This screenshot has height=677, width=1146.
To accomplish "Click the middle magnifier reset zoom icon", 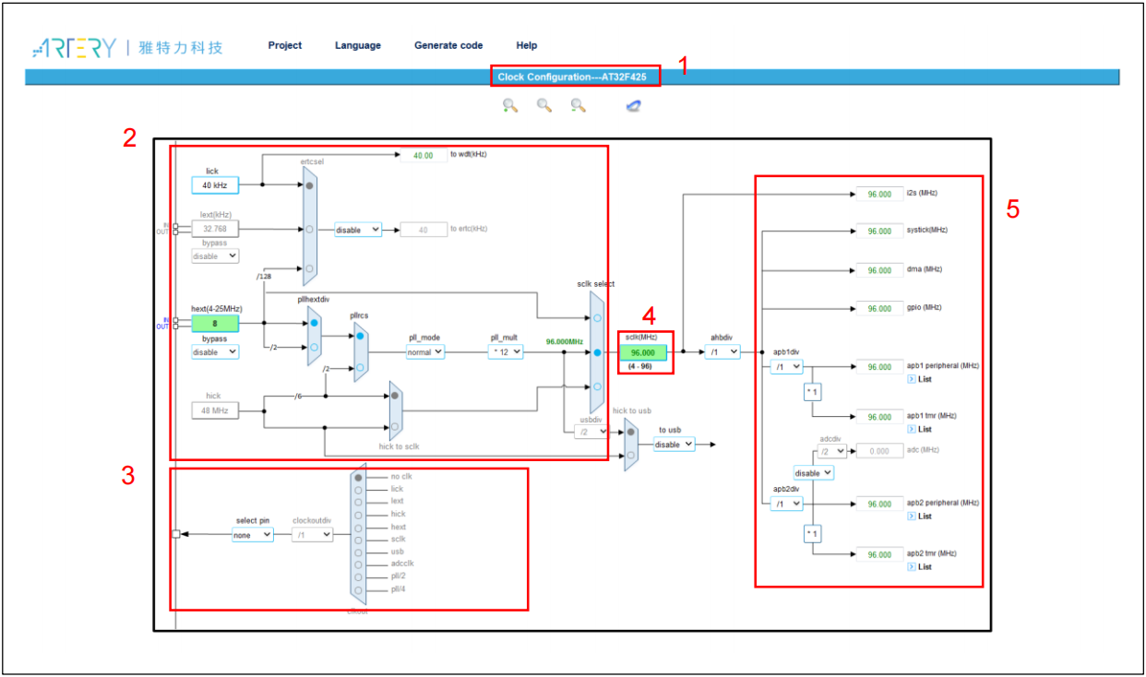I will point(544,105).
